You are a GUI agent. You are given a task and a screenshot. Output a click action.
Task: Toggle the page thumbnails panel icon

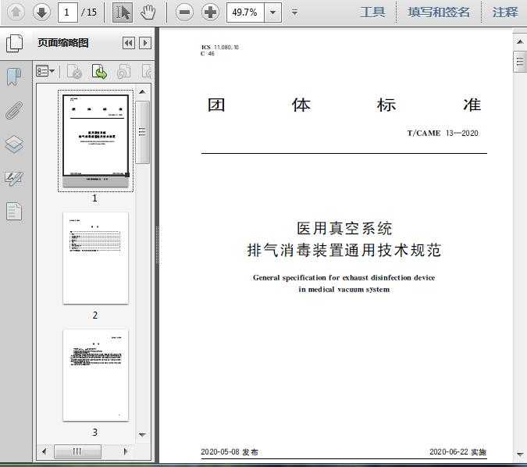tap(14, 43)
